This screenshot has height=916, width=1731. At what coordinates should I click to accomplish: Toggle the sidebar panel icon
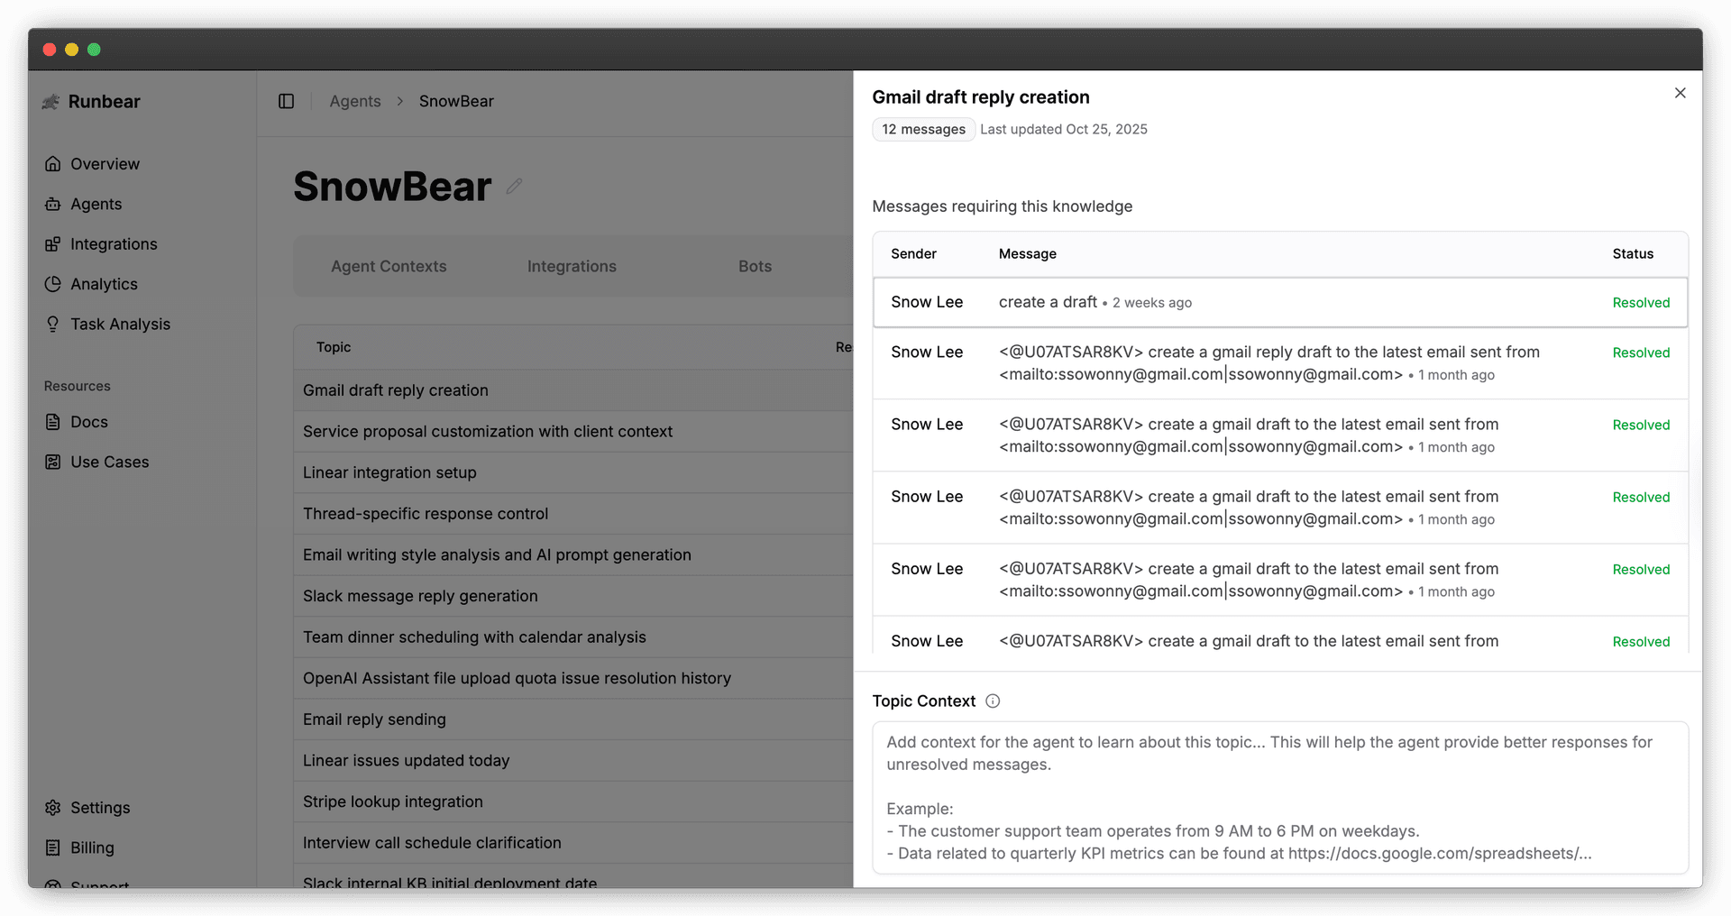[286, 102]
